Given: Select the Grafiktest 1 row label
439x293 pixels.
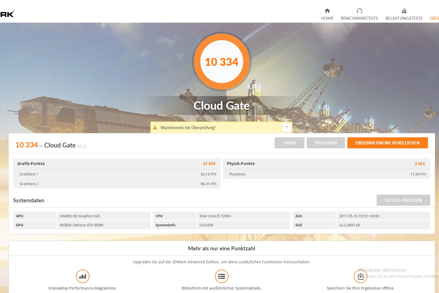Looking at the screenshot, I should (29, 174).
